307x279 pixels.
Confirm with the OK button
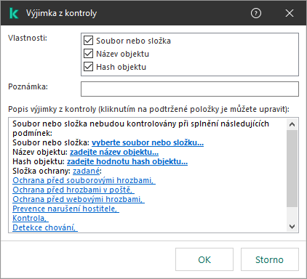204,259
